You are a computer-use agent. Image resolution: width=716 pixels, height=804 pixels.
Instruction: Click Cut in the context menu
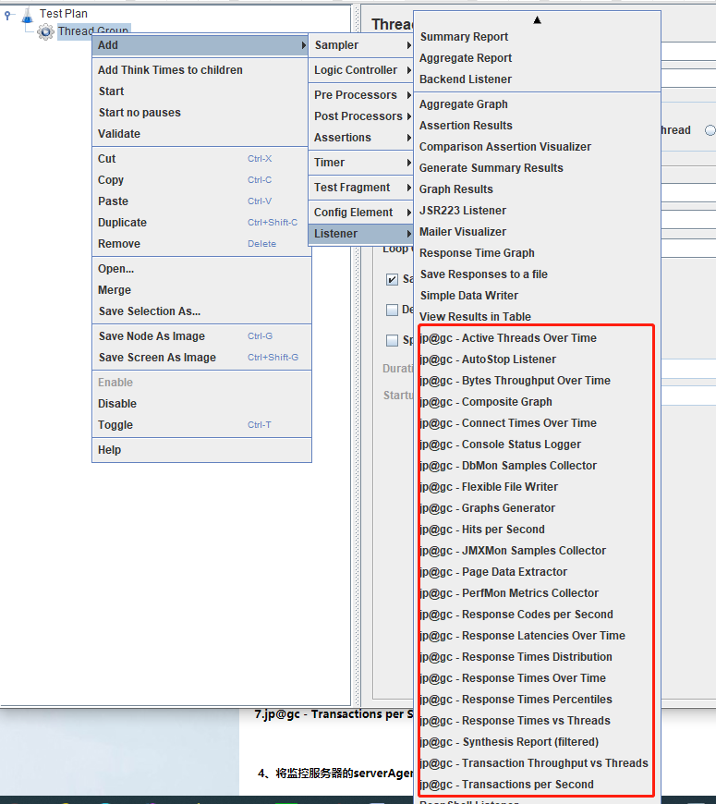tap(201, 159)
